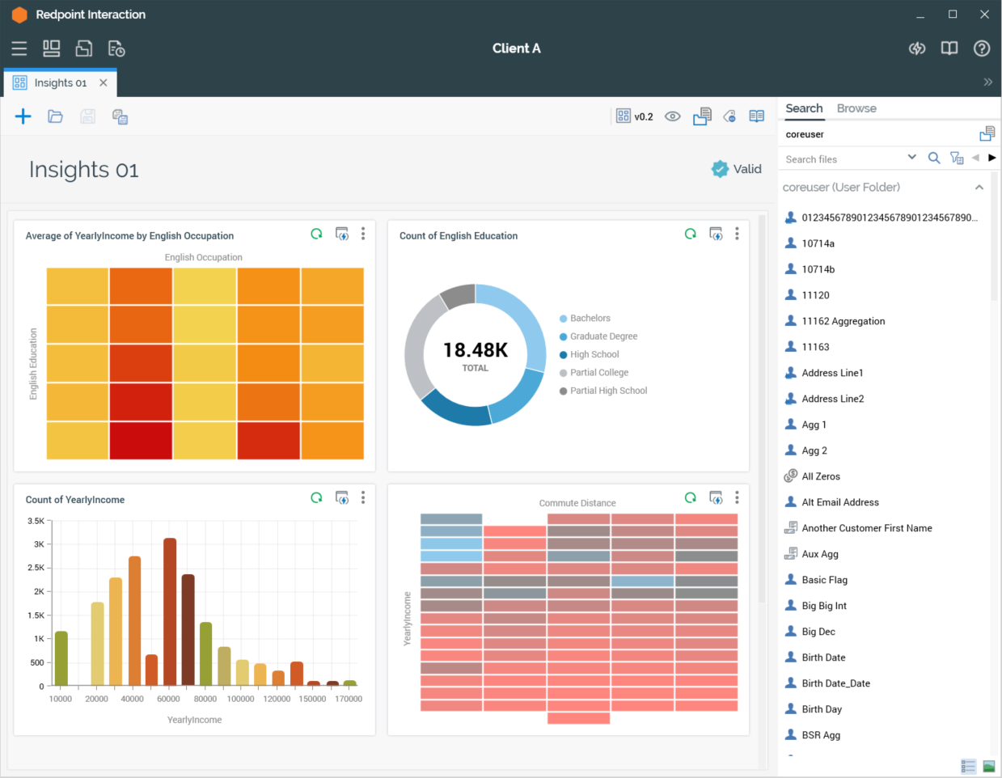Viewport: 1002px width, 778px height.
Task: Open options menu for Average YearlyIncome chart
Action: (x=363, y=234)
